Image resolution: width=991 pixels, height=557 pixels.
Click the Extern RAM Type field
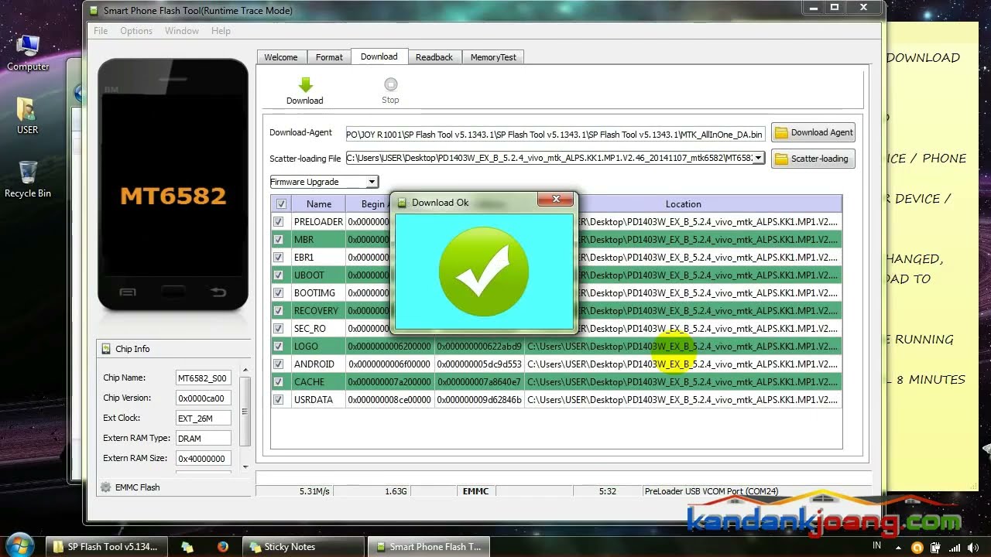coord(203,439)
